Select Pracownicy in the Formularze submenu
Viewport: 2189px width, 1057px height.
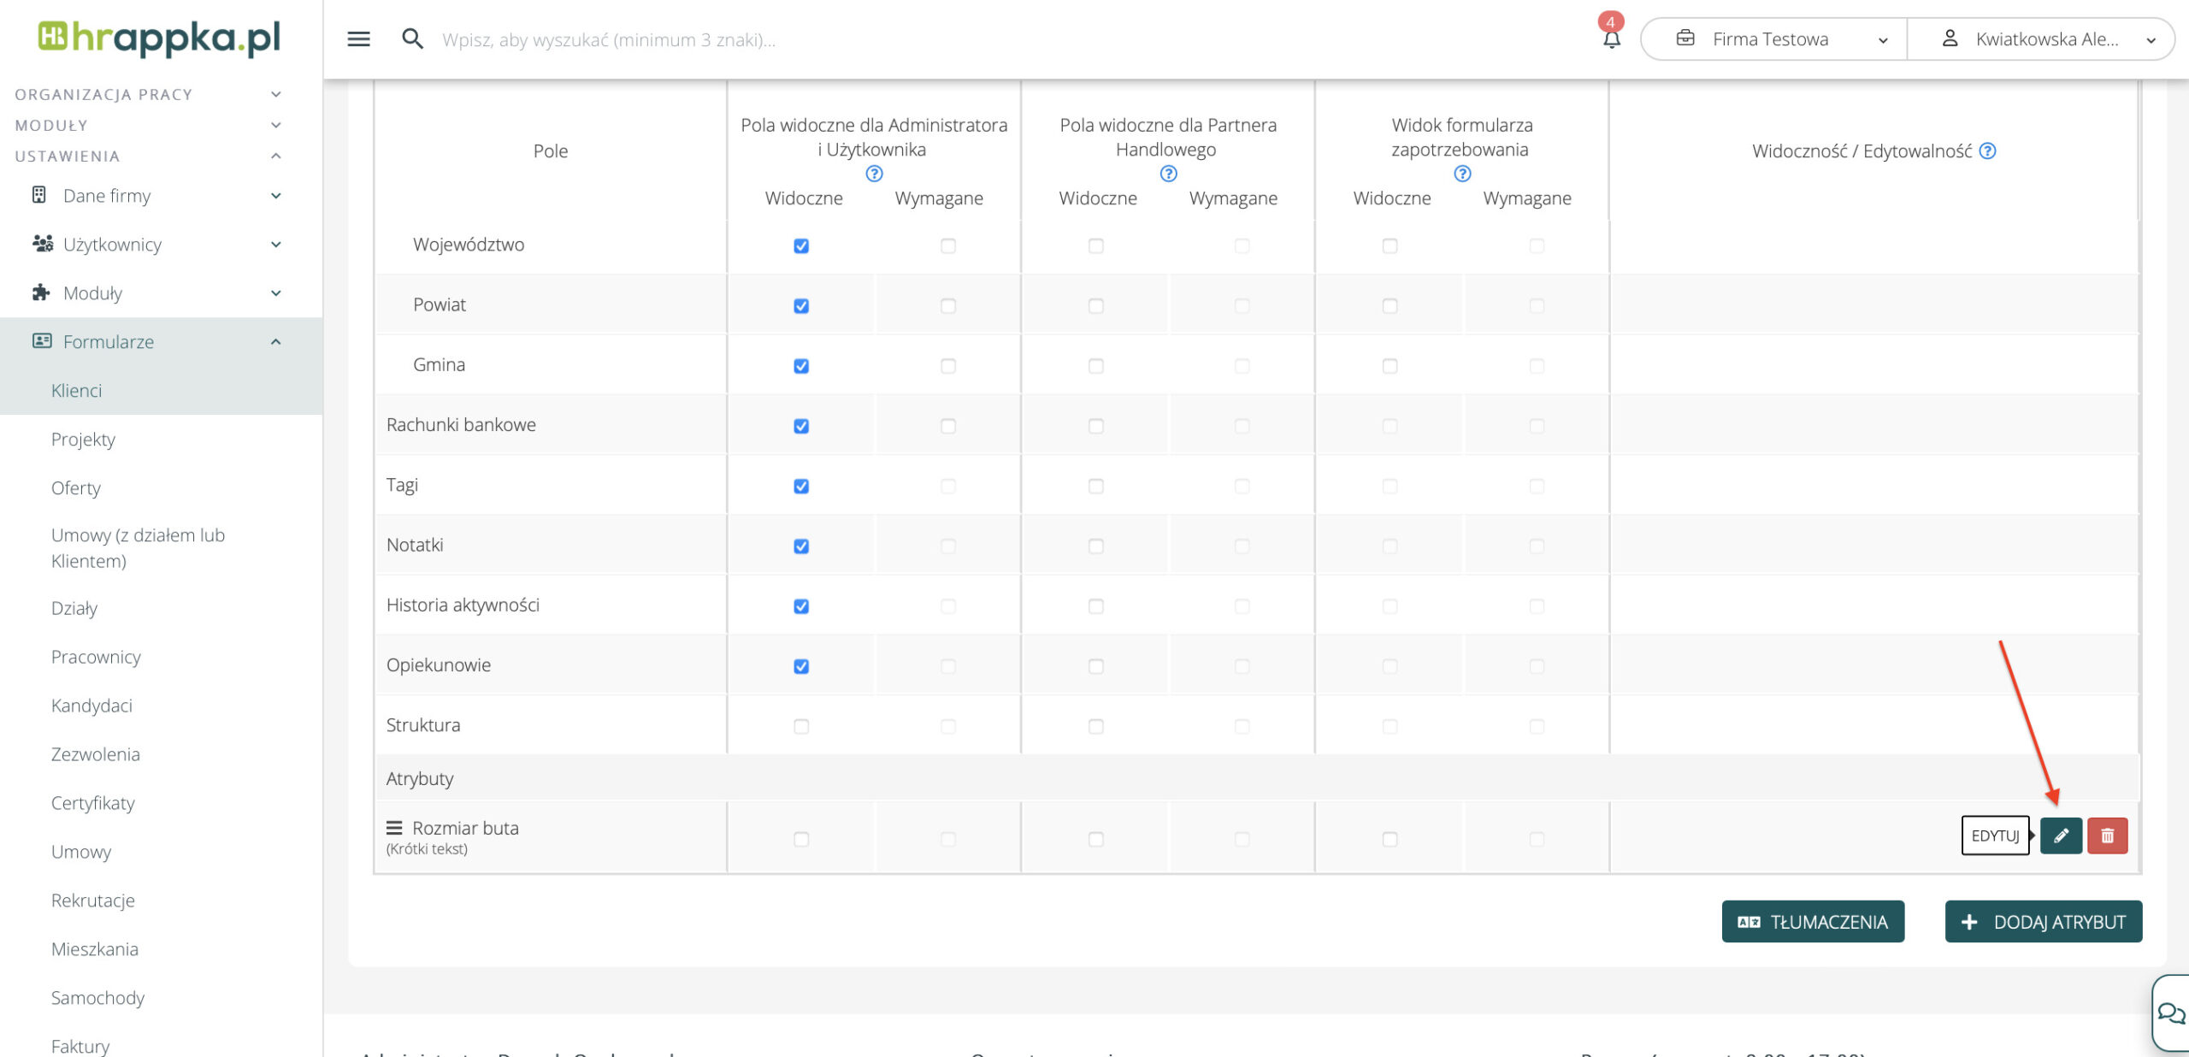click(x=96, y=657)
